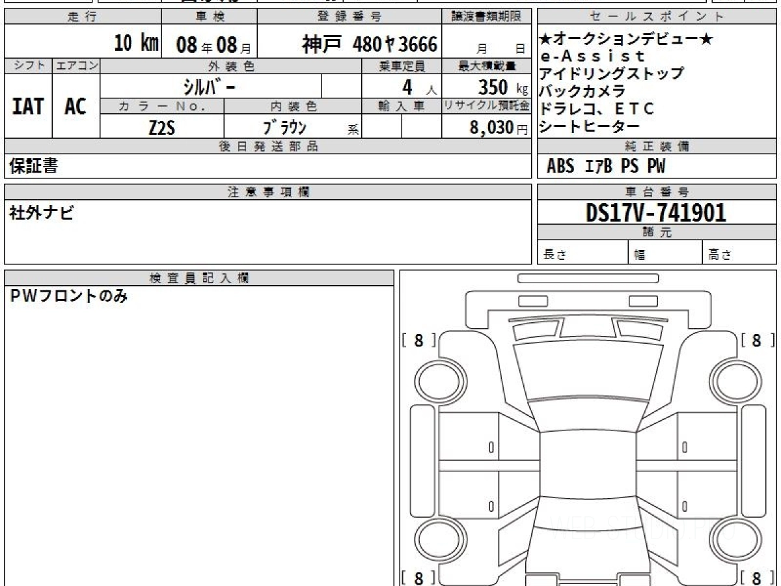The width and height of the screenshot is (781, 586).
Task: Select the 最大積載量 header
Action: (x=487, y=66)
